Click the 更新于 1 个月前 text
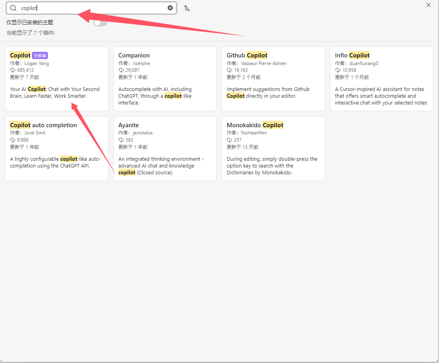The width and height of the screenshot is (439, 363). click(x=352, y=77)
